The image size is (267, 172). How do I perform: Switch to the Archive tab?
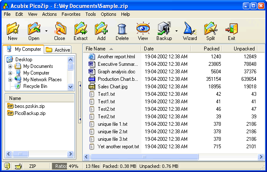coord(58,50)
